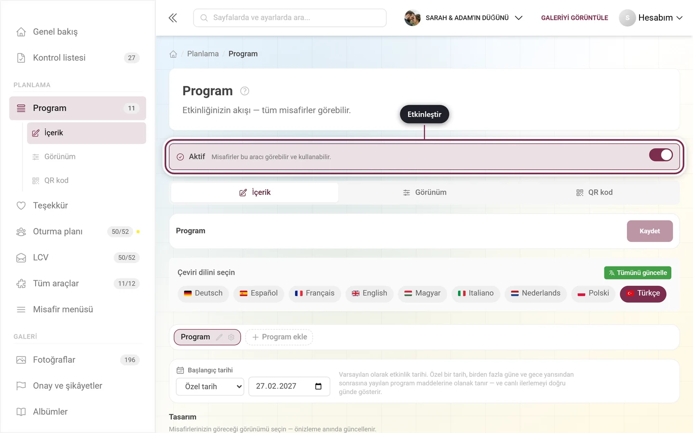Open QR kod in sidebar submenu
This screenshot has height=433, width=693.
tap(87, 180)
